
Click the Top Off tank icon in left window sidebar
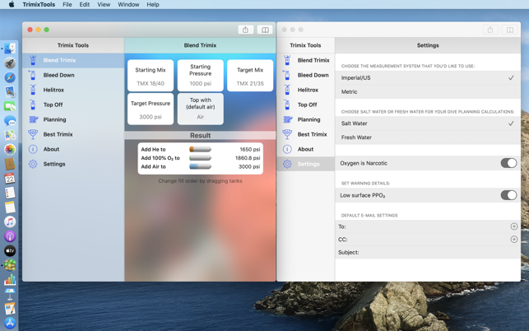(33, 105)
